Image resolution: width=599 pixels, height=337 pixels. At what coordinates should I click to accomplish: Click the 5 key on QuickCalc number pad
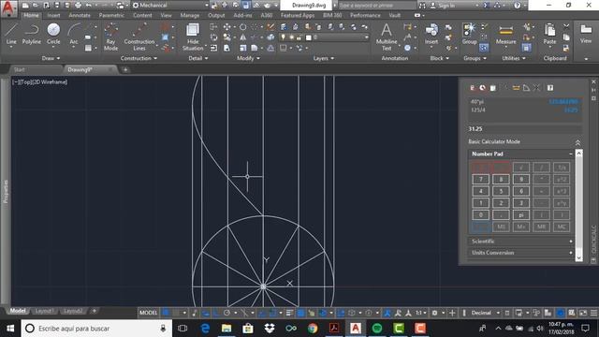[501, 191]
